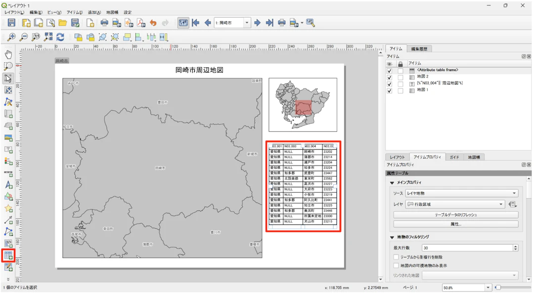Click the Add Attribute Table tool
Image resolution: width=534 pixels, height=293 pixels.
[x=8, y=255]
